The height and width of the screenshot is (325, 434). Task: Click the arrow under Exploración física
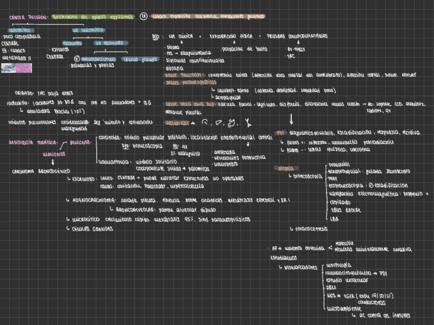(x=234, y=42)
